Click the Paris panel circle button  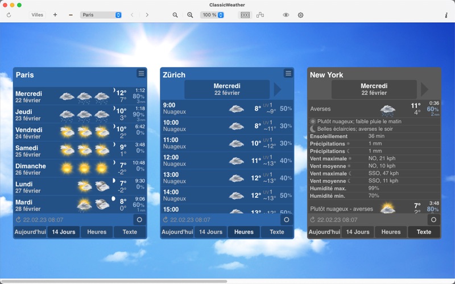[x=139, y=220]
